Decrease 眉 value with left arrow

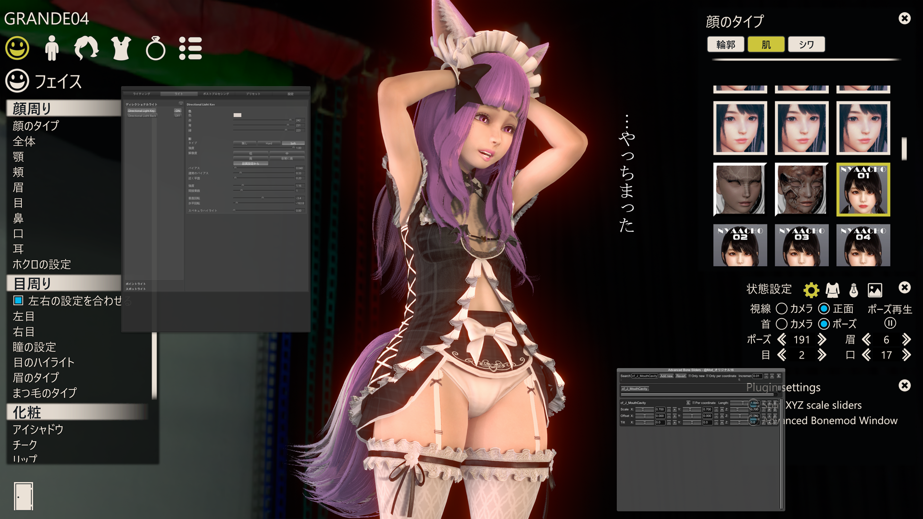866,340
